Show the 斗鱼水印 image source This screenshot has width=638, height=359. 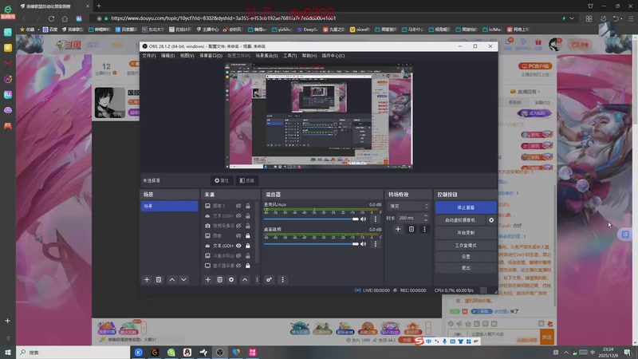click(x=238, y=255)
